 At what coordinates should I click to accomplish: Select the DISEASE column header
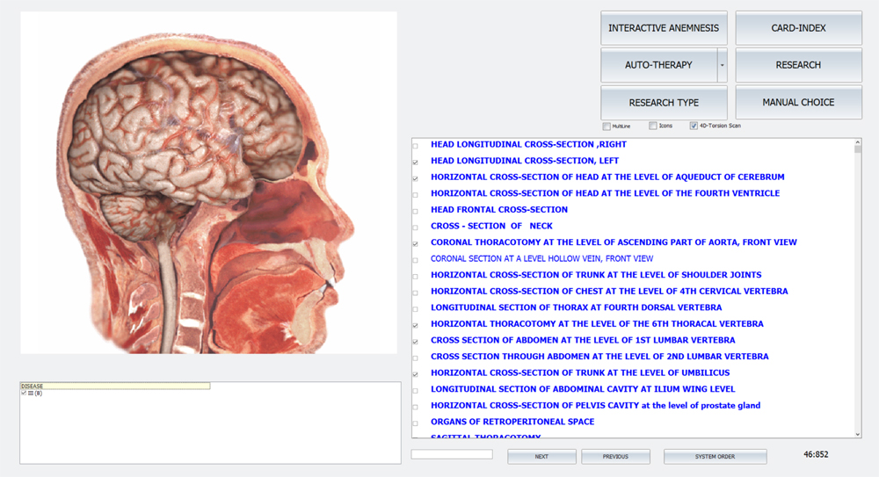point(114,386)
